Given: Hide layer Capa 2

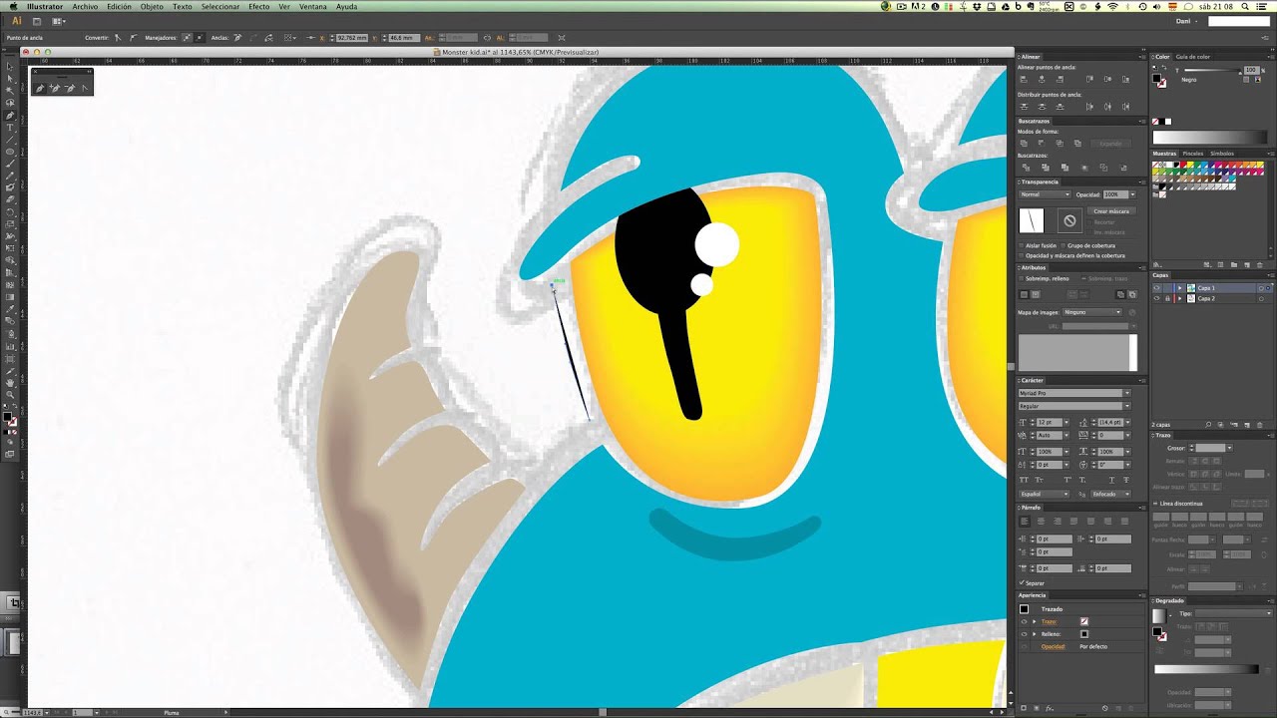Looking at the screenshot, I should pyautogui.click(x=1156, y=298).
